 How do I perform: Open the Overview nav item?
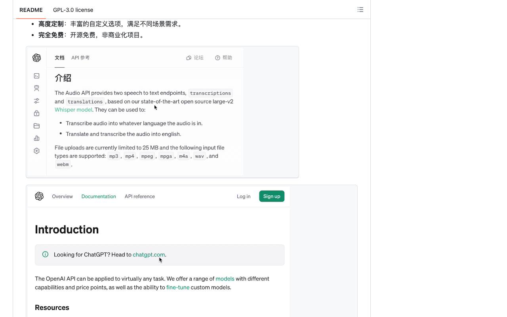point(63,197)
